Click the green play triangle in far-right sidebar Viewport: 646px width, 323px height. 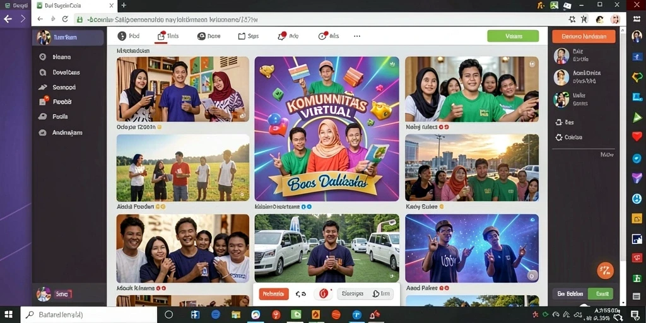coord(637,117)
